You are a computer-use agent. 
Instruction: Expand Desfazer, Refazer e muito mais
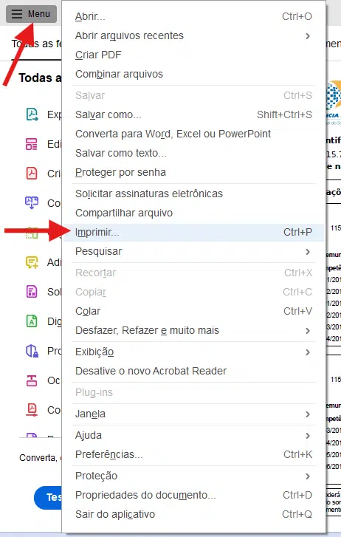[193, 330]
